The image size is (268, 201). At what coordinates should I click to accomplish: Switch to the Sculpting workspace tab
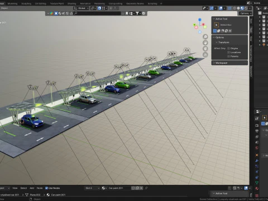coord(26,3)
